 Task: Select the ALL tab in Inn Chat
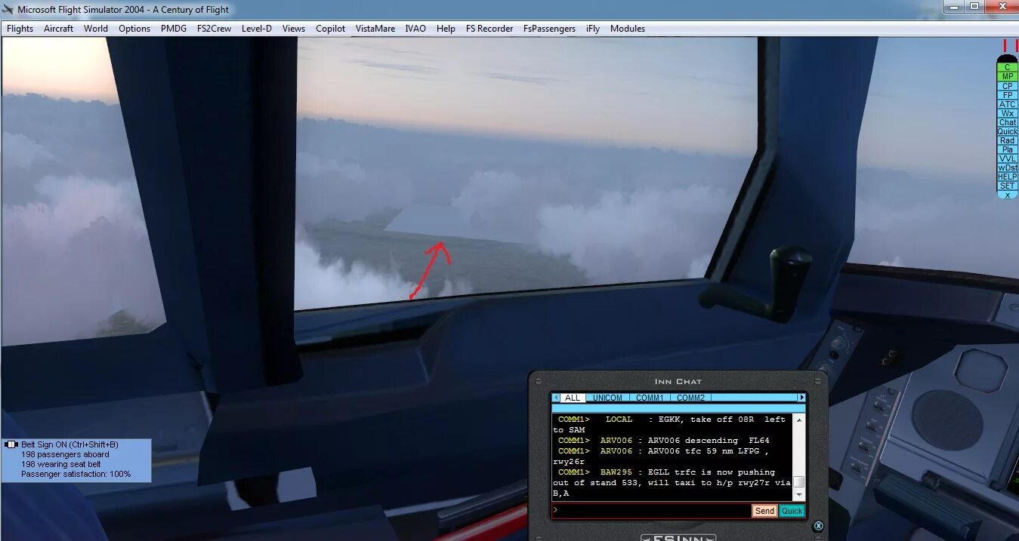pos(573,398)
